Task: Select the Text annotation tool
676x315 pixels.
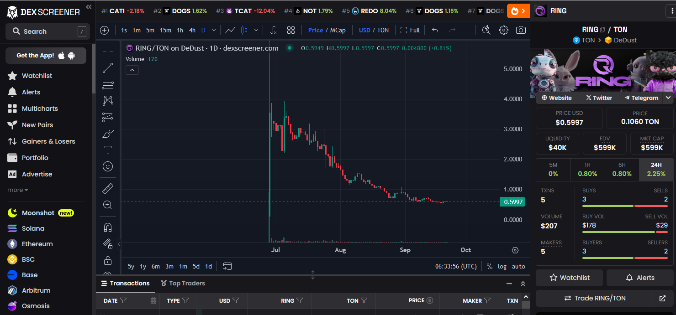Action: 108,150
